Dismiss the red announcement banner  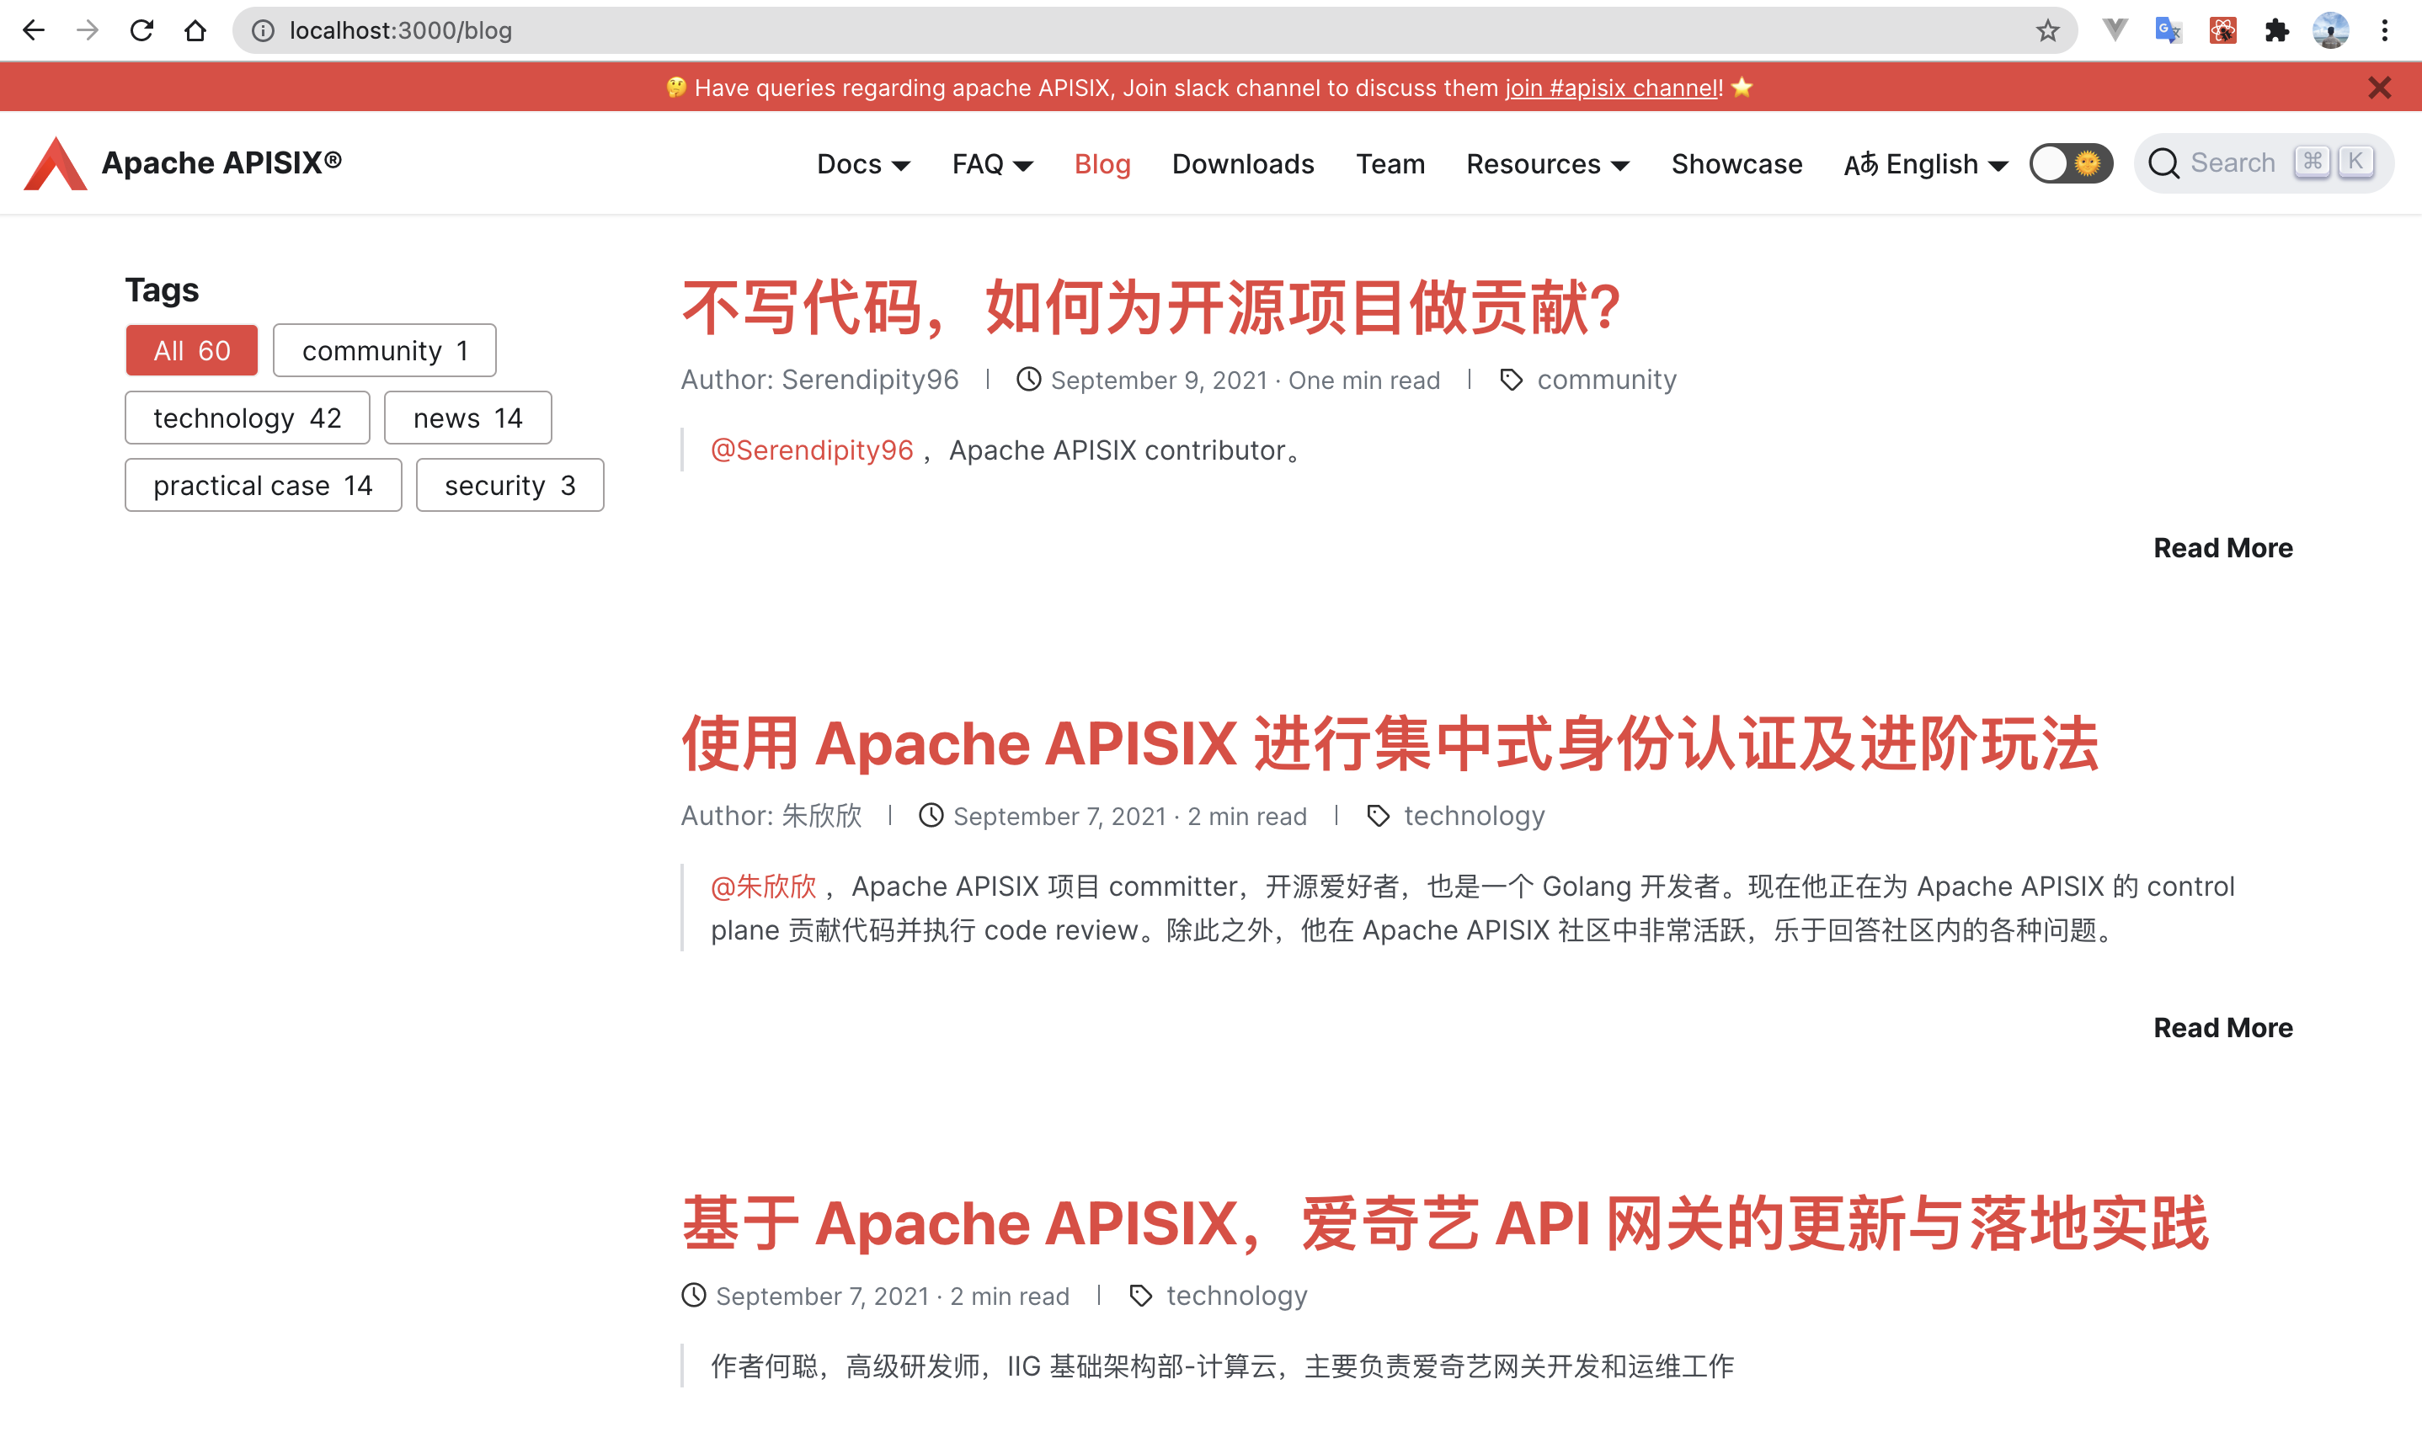tap(2379, 88)
